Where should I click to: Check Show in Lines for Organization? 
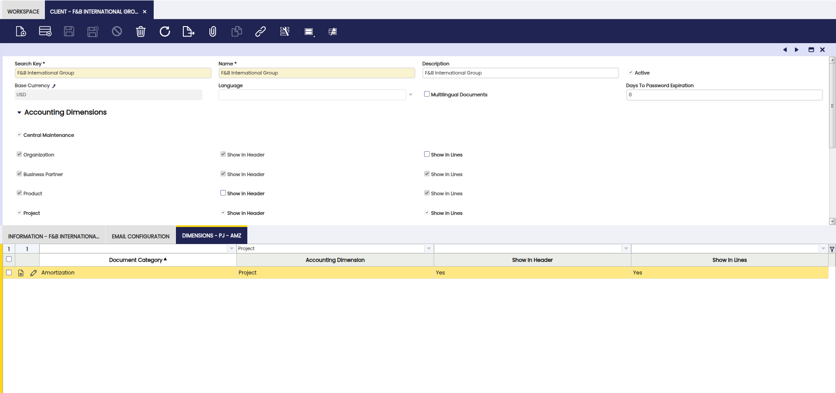(427, 154)
